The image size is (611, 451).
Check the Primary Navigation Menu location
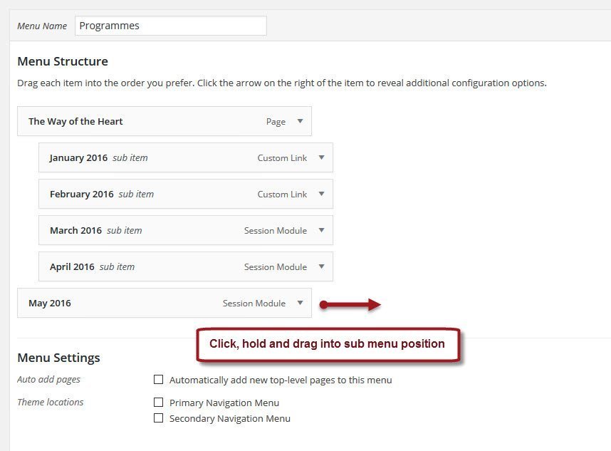click(x=159, y=402)
